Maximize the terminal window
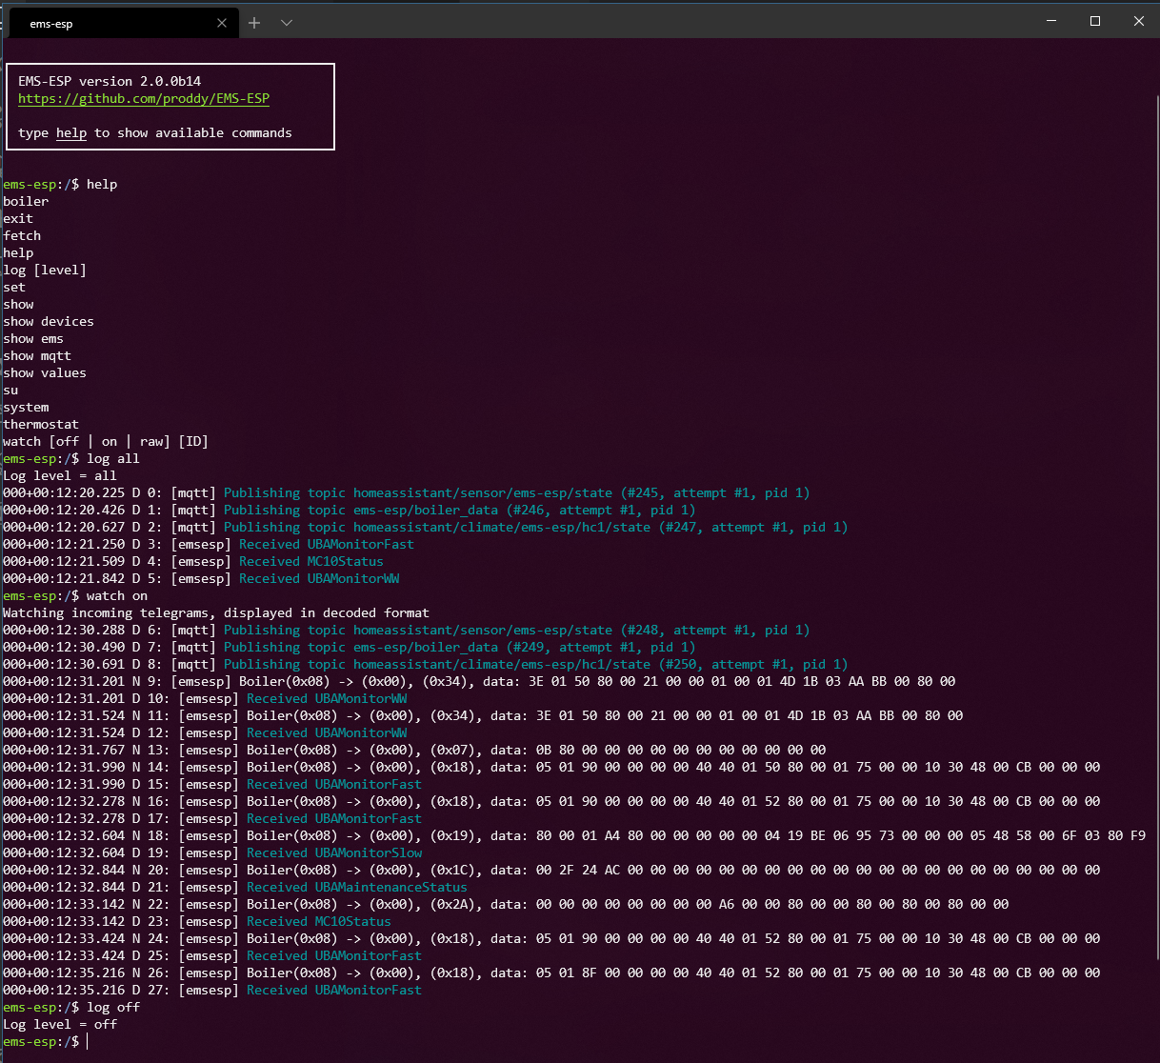 [x=1095, y=21]
